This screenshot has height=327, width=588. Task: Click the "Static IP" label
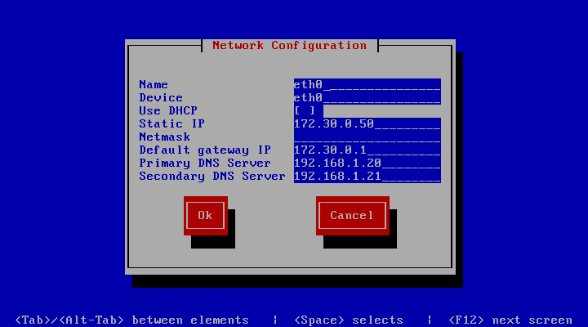[x=171, y=124]
